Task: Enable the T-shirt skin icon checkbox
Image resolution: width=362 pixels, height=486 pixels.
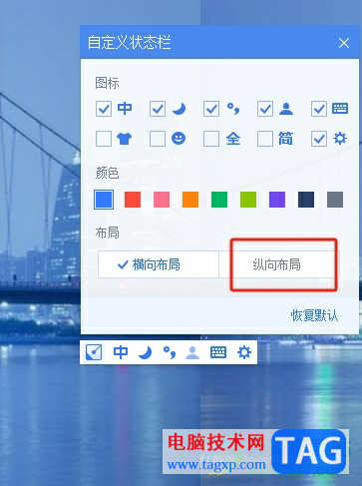Action: 104,139
